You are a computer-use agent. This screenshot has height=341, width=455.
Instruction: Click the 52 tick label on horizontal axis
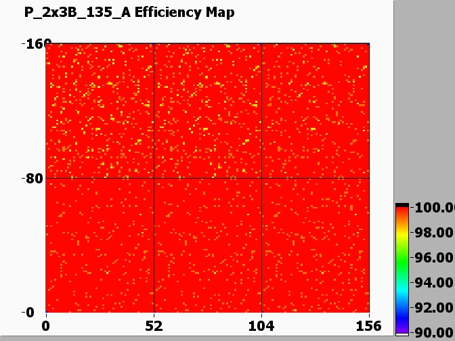154,325
